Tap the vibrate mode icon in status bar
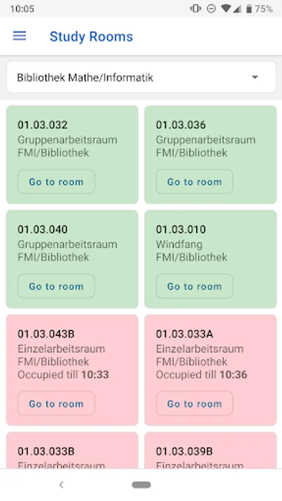Image resolution: width=282 pixels, height=501 pixels. pyautogui.click(x=196, y=8)
